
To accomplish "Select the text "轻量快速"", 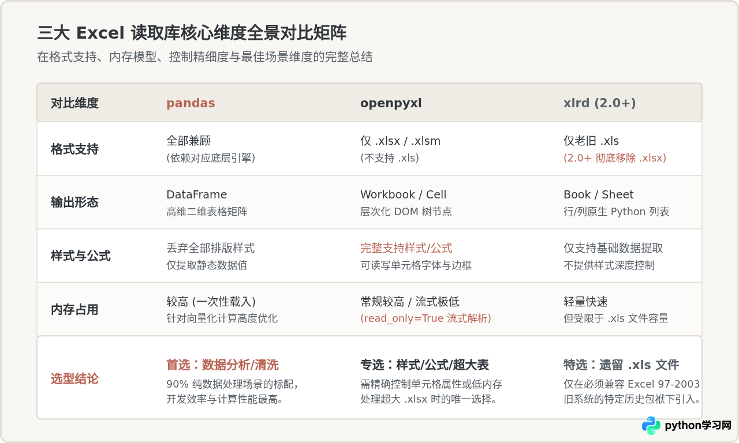I will click(x=585, y=302).
